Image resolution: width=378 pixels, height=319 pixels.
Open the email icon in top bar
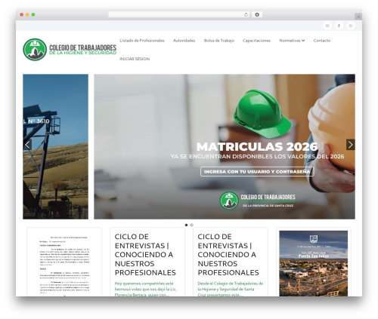pos(327,26)
